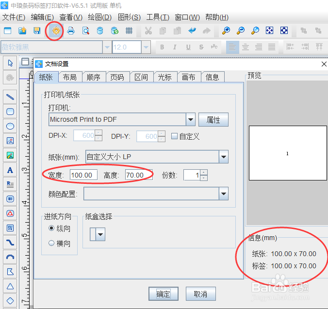Screen dimensions: 328x309
Task: Toggle bold formatting button
Action: coord(162,47)
